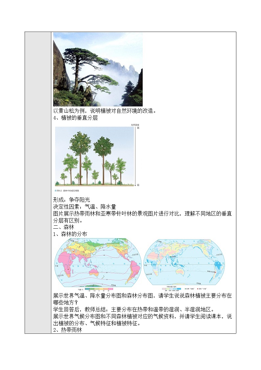
Task: Click the line starting '图片展示热带雨林和亚寒带针叶林'
Action: click(x=143, y=213)
